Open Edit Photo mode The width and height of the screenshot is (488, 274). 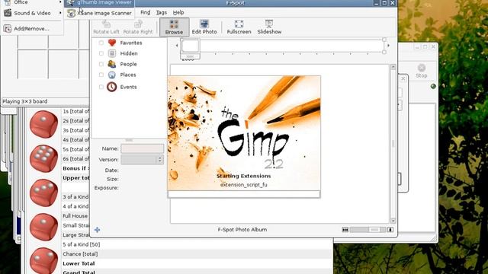coord(204,27)
